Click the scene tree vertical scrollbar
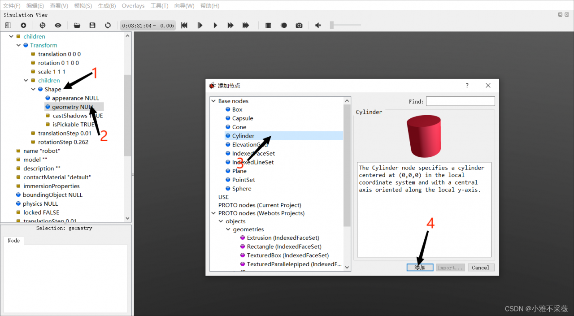574x316 pixels. (128, 115)
